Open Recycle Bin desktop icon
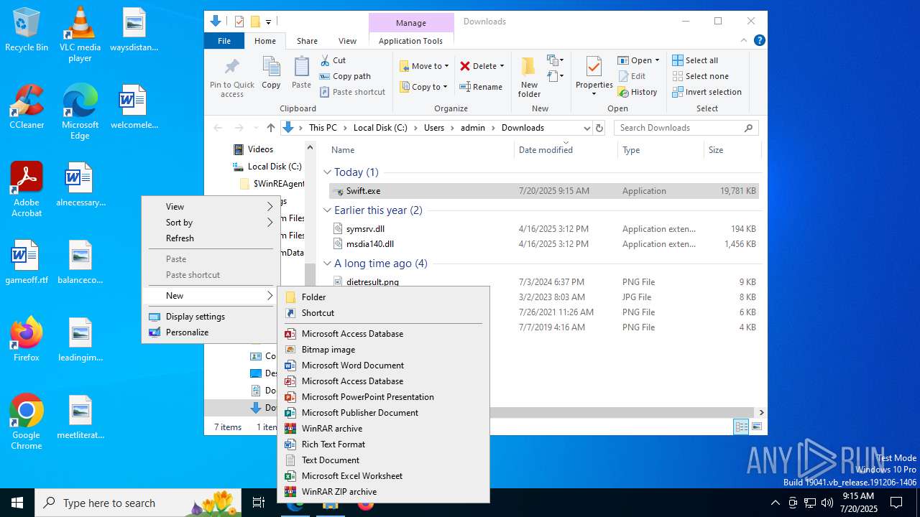920x517 pixels. [x=27, y=29]
